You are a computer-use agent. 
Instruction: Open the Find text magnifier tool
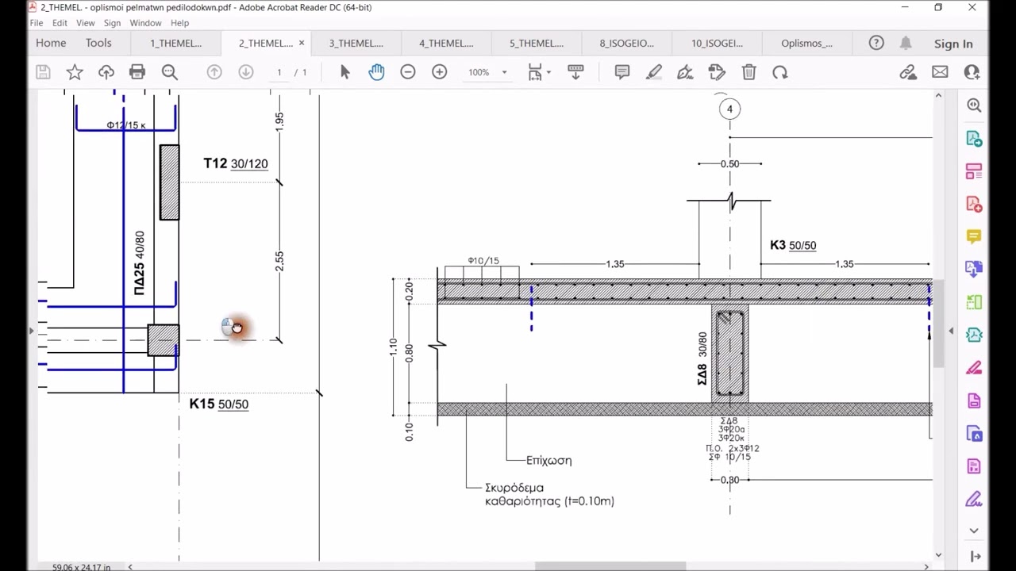pos(169,72)
